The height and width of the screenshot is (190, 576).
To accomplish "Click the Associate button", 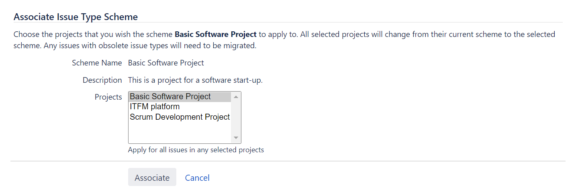I will pos(152,178).
